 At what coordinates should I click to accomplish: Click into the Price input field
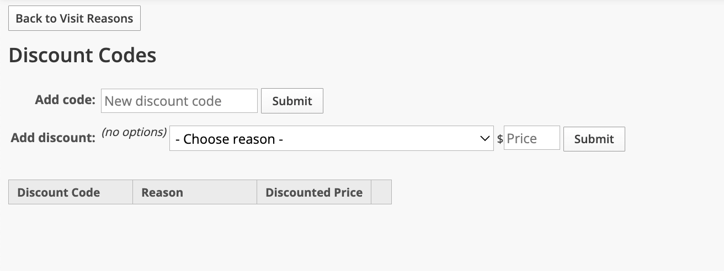[531, 138]
